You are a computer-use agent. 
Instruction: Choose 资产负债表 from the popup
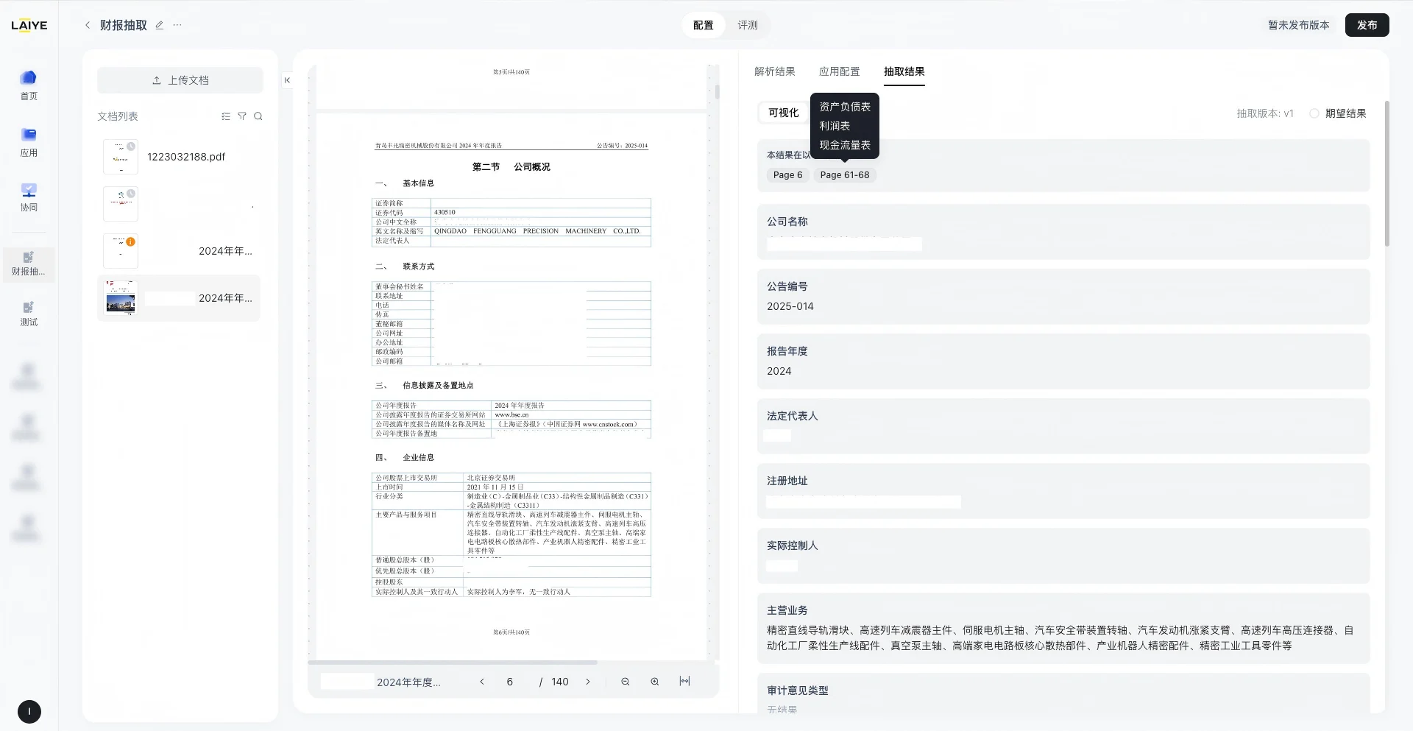tap(845, 107)
